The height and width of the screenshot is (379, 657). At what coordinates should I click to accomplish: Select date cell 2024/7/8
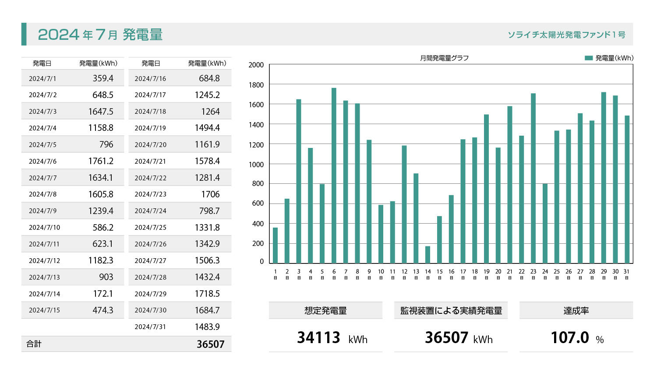42,194
